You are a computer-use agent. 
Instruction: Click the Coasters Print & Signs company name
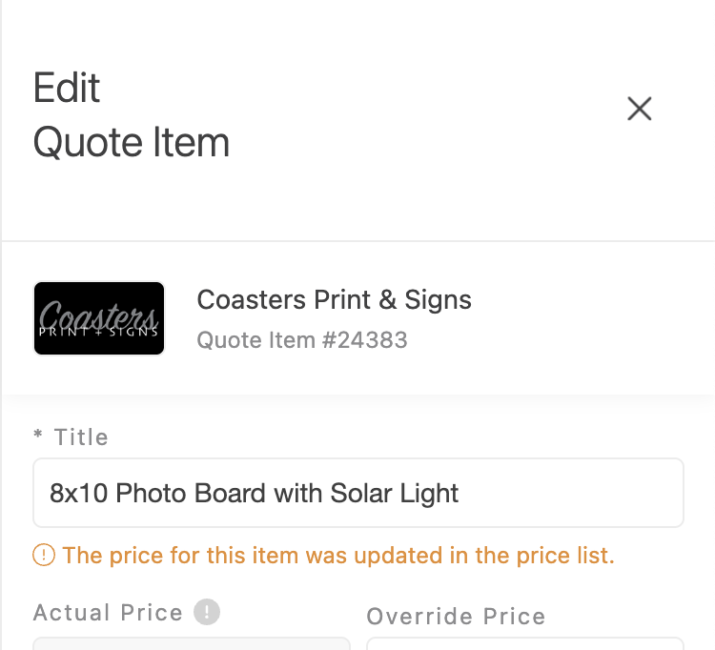(x=334, y=300)
